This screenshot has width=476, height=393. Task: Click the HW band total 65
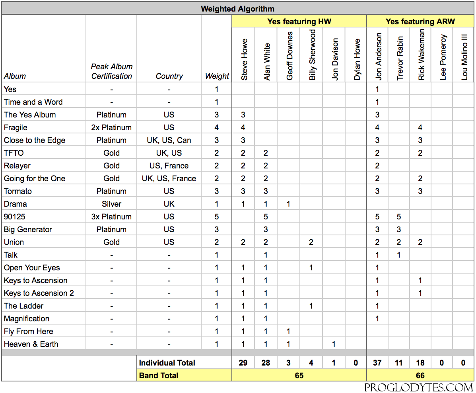click(299, 375)
